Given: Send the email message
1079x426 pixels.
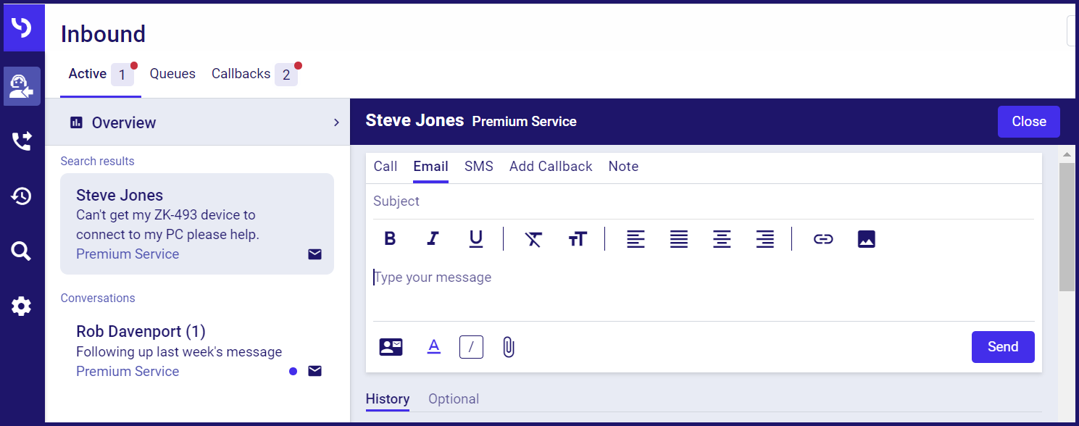Looking at the screenshot, I should [1003, 347].
